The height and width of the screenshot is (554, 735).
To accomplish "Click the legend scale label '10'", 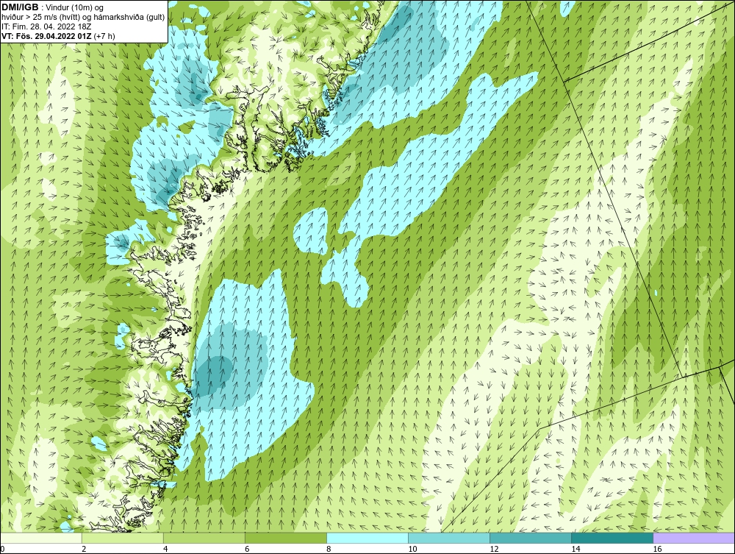I will [x=412, y=550].
